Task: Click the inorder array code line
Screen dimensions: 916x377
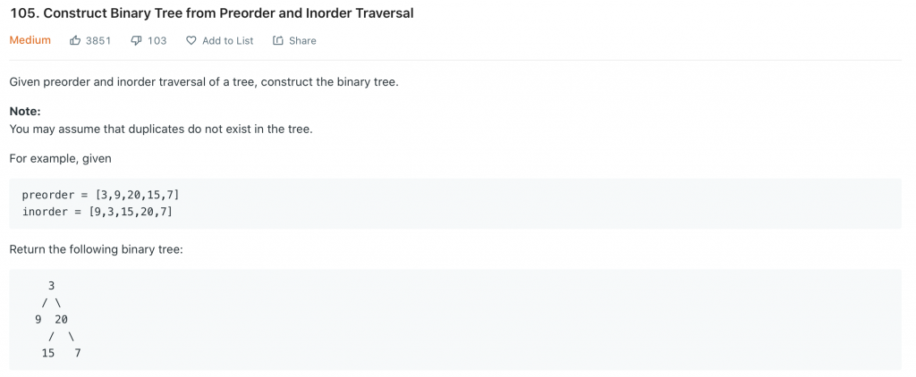Action: [x=97, y=211]
